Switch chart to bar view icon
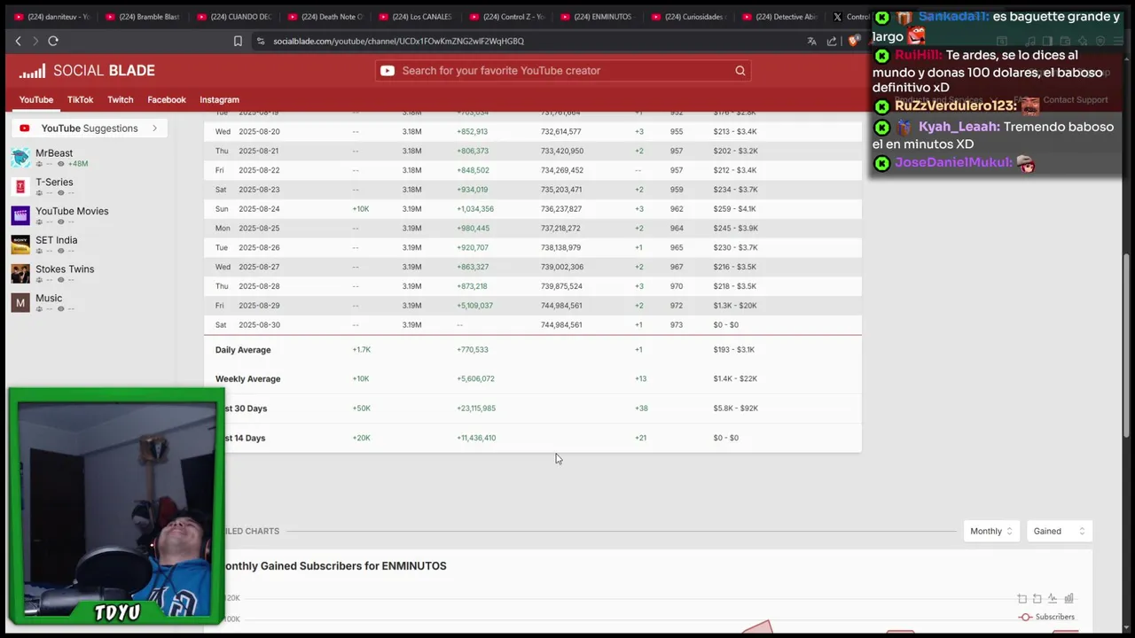The height and width of the screenshot is (638, 1135). tap(1068, 599)
